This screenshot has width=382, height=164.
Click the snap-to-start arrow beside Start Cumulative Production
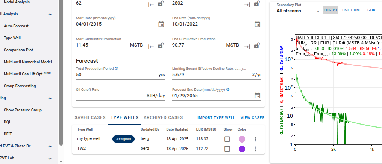tap(151, 46)
